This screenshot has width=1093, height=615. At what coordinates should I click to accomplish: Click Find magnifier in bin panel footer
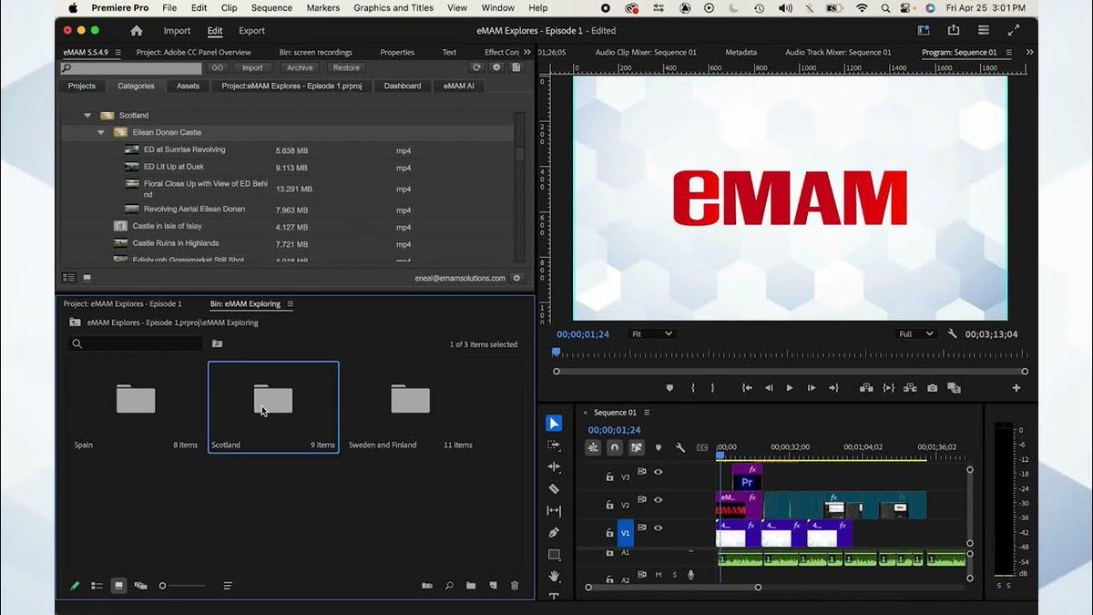click(x=449, y=586)
